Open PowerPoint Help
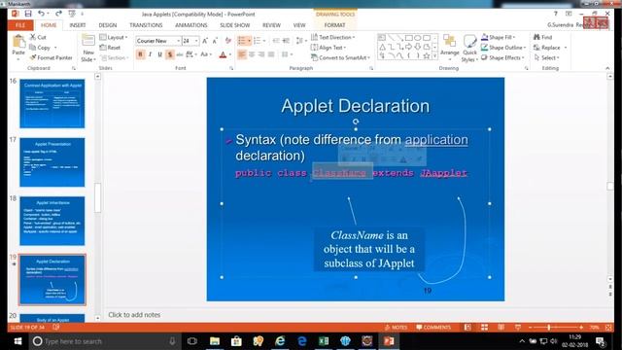Image resolution: width=622 pixels, height=350 pixels. (x=556, y=14)
